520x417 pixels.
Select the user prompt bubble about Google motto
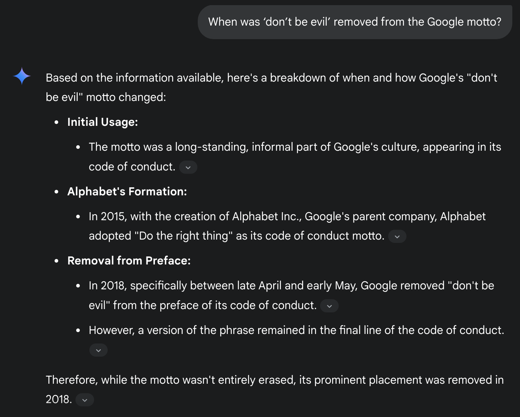point(355,22)
